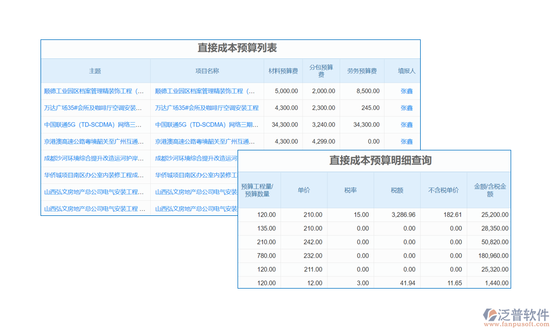Click the 单价 column header
The width and height of the screenshot is (555, 333).
click(x=304, y=190)
